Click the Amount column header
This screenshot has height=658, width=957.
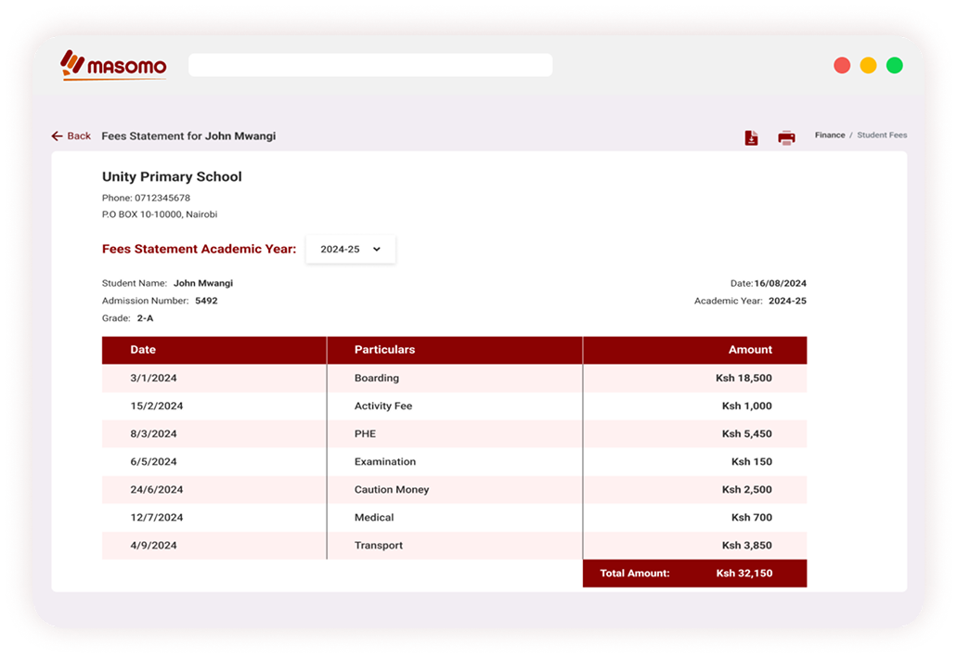749,350
